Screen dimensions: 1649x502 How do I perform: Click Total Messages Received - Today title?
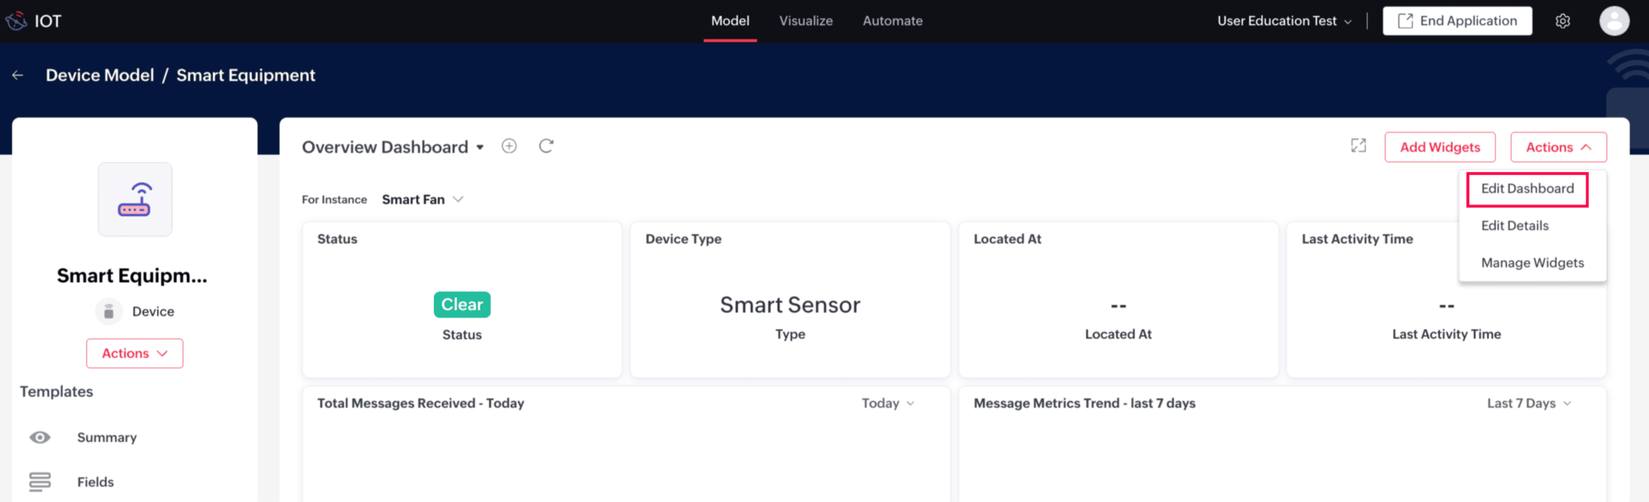tap(420, 403)
